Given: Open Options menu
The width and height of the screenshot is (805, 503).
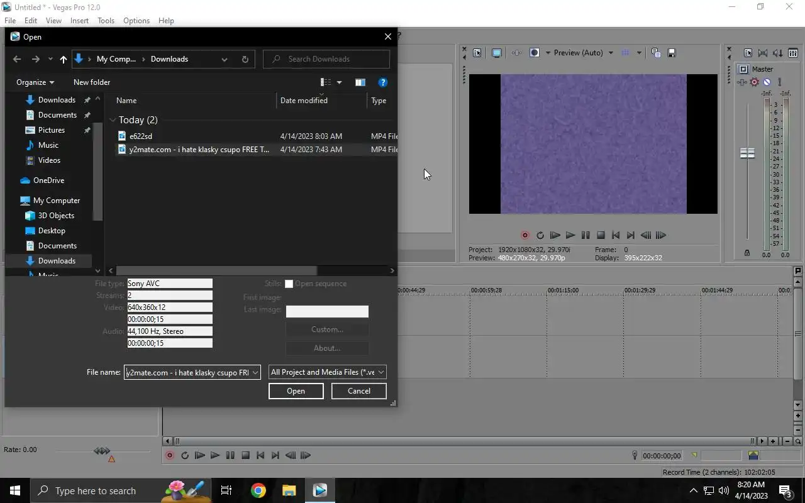Looking at the screenshot, I should (x=136, y=21).
